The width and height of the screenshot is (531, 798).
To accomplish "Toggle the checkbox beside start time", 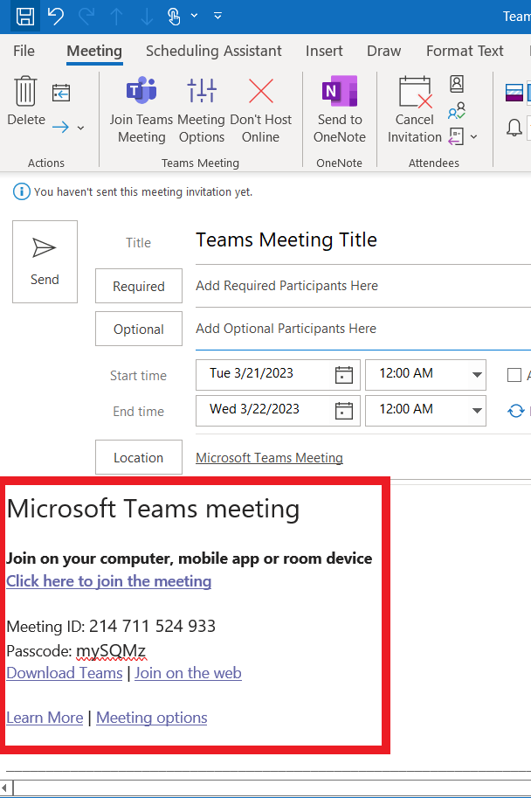I will click(x=514, y=375).
